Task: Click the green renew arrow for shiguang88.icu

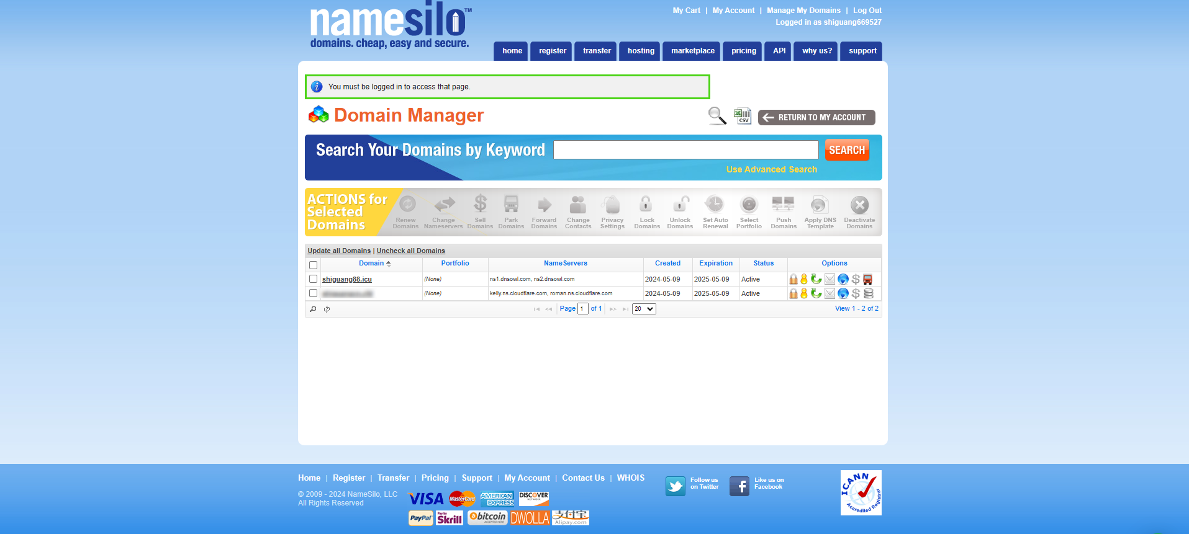Action: pos(816,279)
